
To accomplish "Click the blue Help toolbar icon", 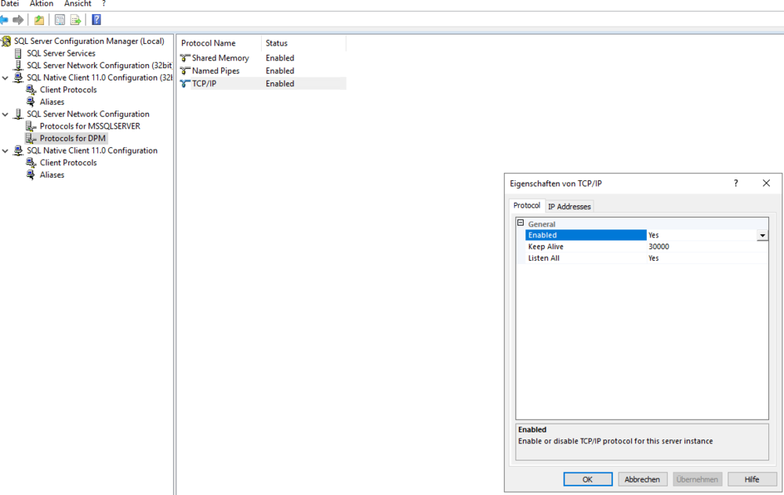I will tap(96, 20).
